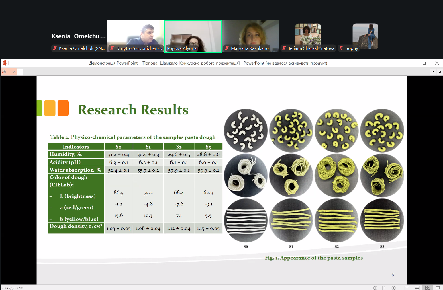Switch to Normal view in status bar
The image size is (443, 290).
pos(407,288)
